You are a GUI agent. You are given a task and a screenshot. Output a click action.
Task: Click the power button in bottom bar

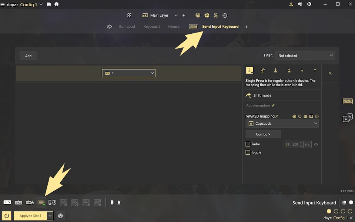click(x=7, y=216)
